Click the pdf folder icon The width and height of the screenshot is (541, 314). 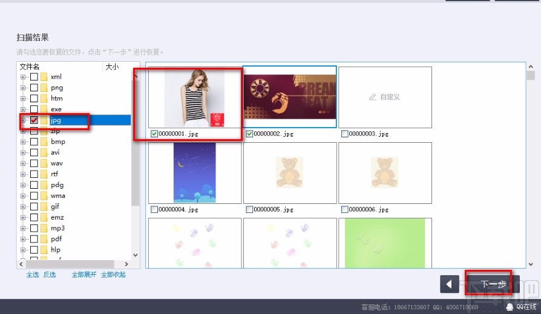(44, 239)
